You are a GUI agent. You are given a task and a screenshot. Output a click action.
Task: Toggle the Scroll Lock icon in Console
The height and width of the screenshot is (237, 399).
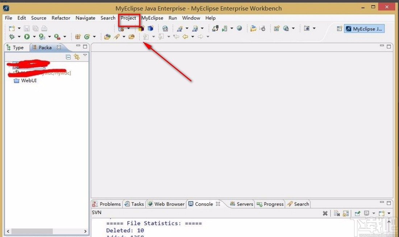click(346, 213)
